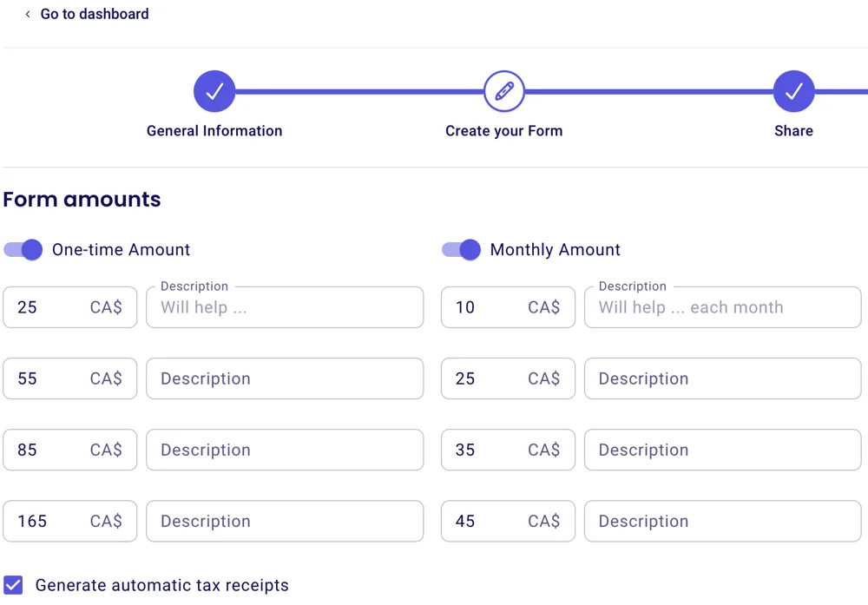Click the description field beside one-time 55

(285, 378)
